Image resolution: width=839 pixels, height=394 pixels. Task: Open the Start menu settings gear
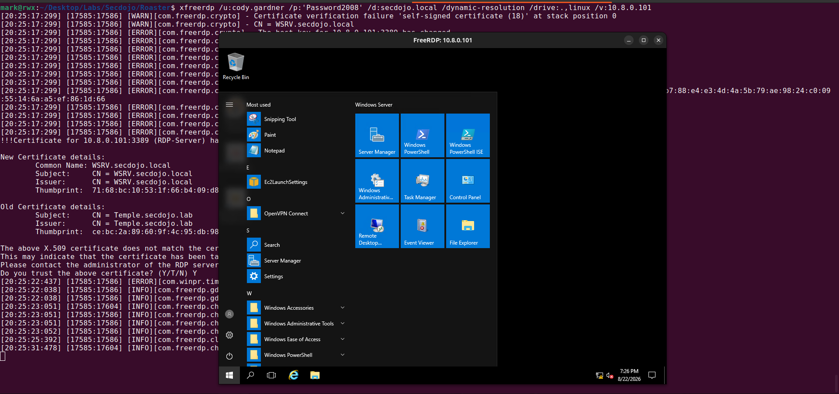229,335
